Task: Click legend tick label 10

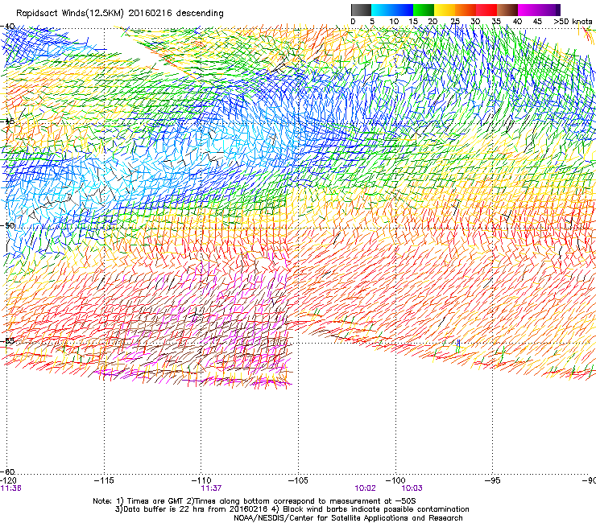Action: coord(394,22)
